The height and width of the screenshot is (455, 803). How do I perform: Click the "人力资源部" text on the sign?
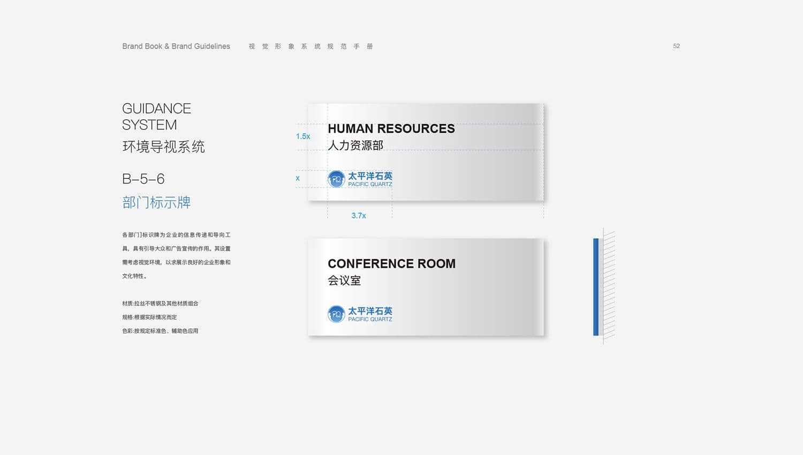point(355,145)
